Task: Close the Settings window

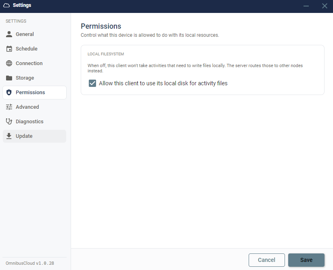Action: click(325, 6)
